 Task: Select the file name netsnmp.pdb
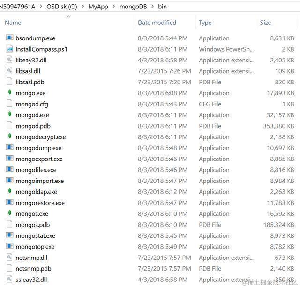[33, 269]
